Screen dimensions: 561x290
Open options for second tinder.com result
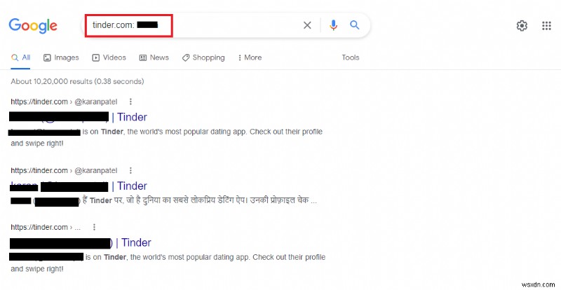(130, 170)
